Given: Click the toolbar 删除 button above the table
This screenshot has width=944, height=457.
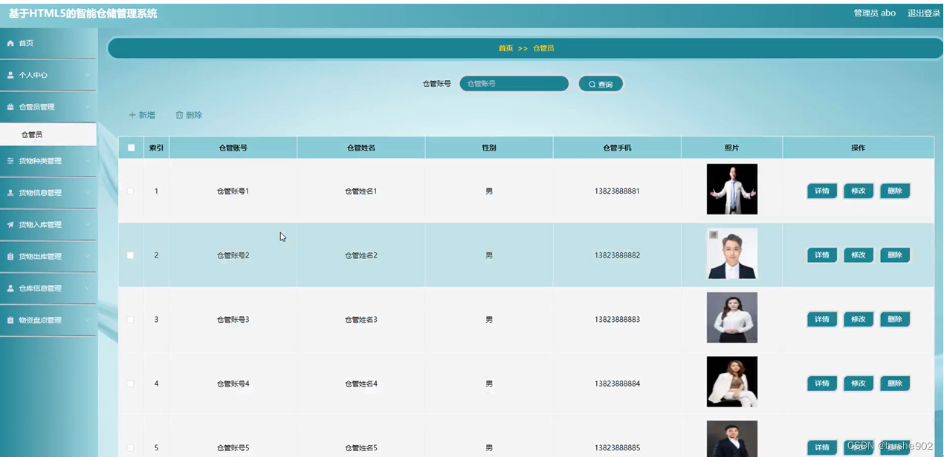Looking at the screenshot, I should [x=189, y=115].
